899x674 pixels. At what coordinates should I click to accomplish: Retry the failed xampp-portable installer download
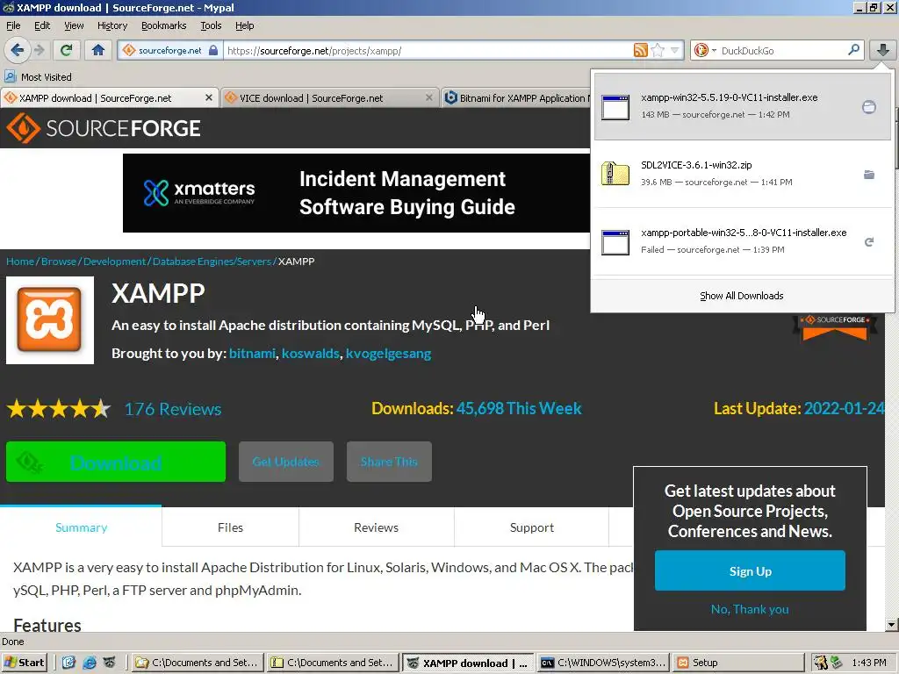click(x=869, y=242)
